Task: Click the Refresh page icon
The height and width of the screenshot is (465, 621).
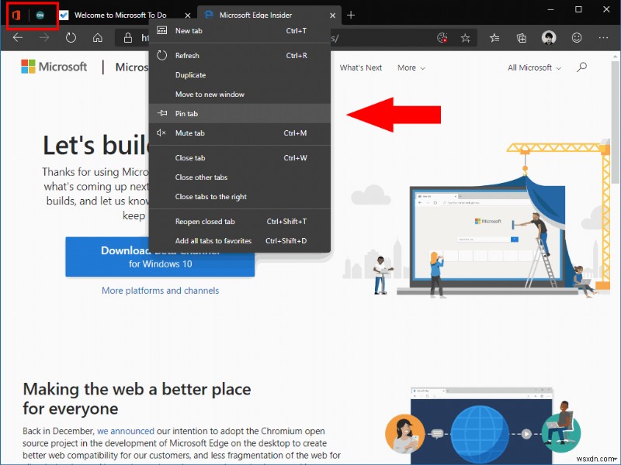Action: pyautogui.click(x=70, y=37)
